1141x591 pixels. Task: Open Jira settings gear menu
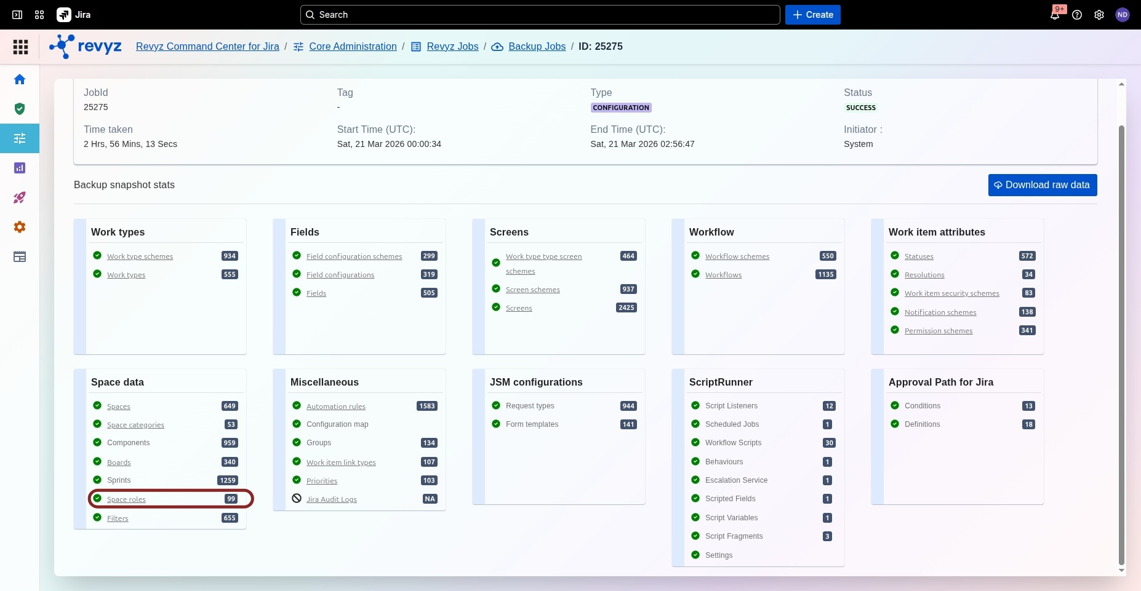(x=1099, y=15)
